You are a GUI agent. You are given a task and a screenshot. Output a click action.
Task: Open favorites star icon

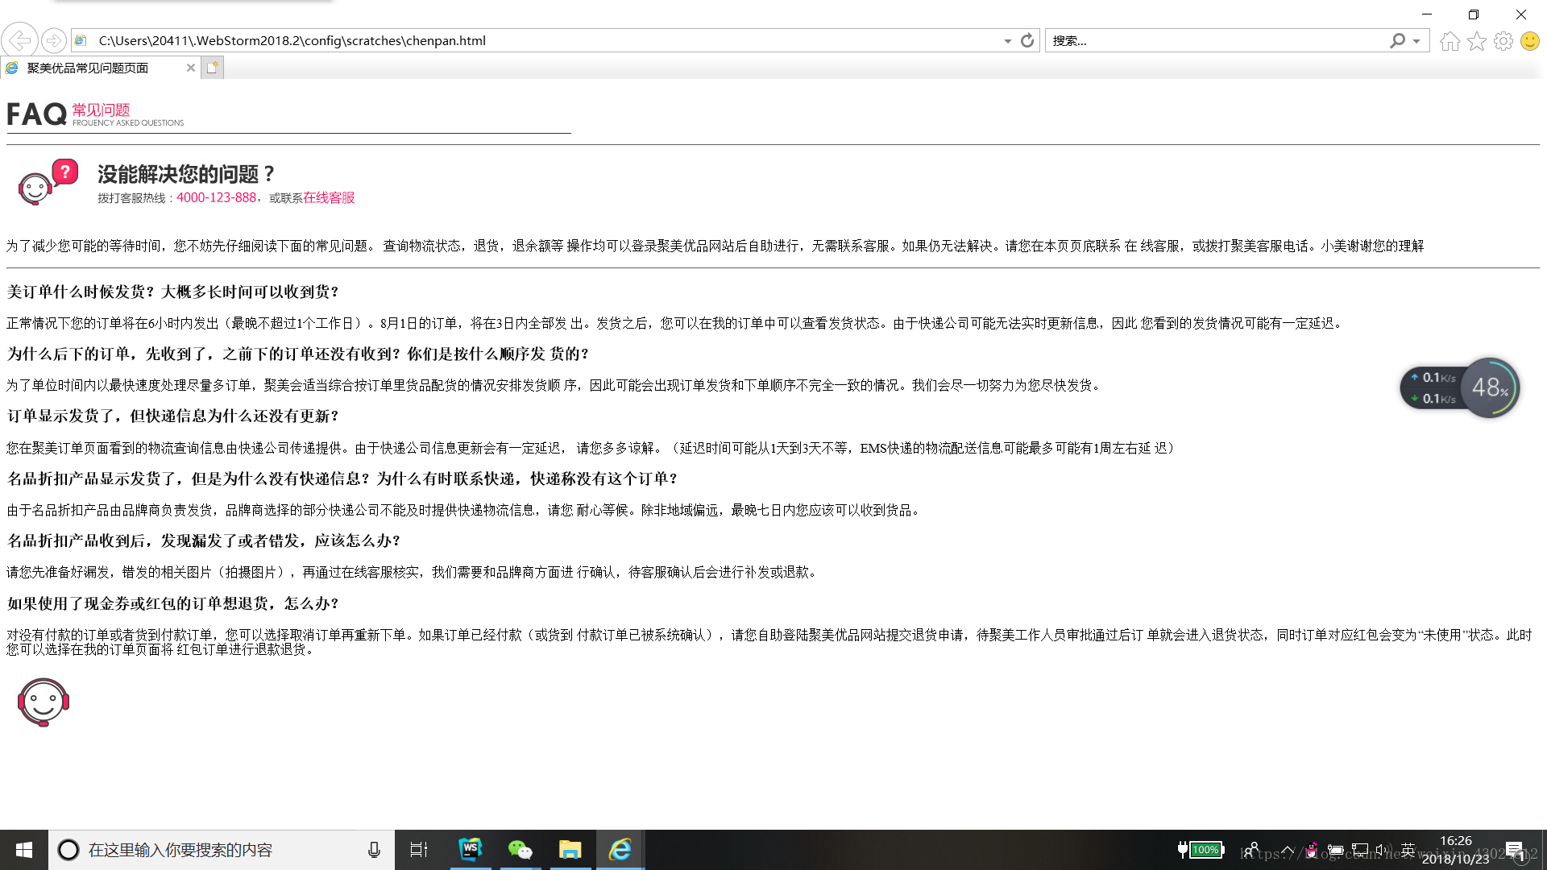point(1476,41)
